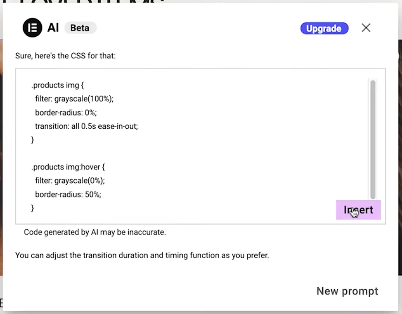Screen dimensions: 402x314
Task: Click the Upgrade button
Action: pyautogui.click(x=324, y=28)
